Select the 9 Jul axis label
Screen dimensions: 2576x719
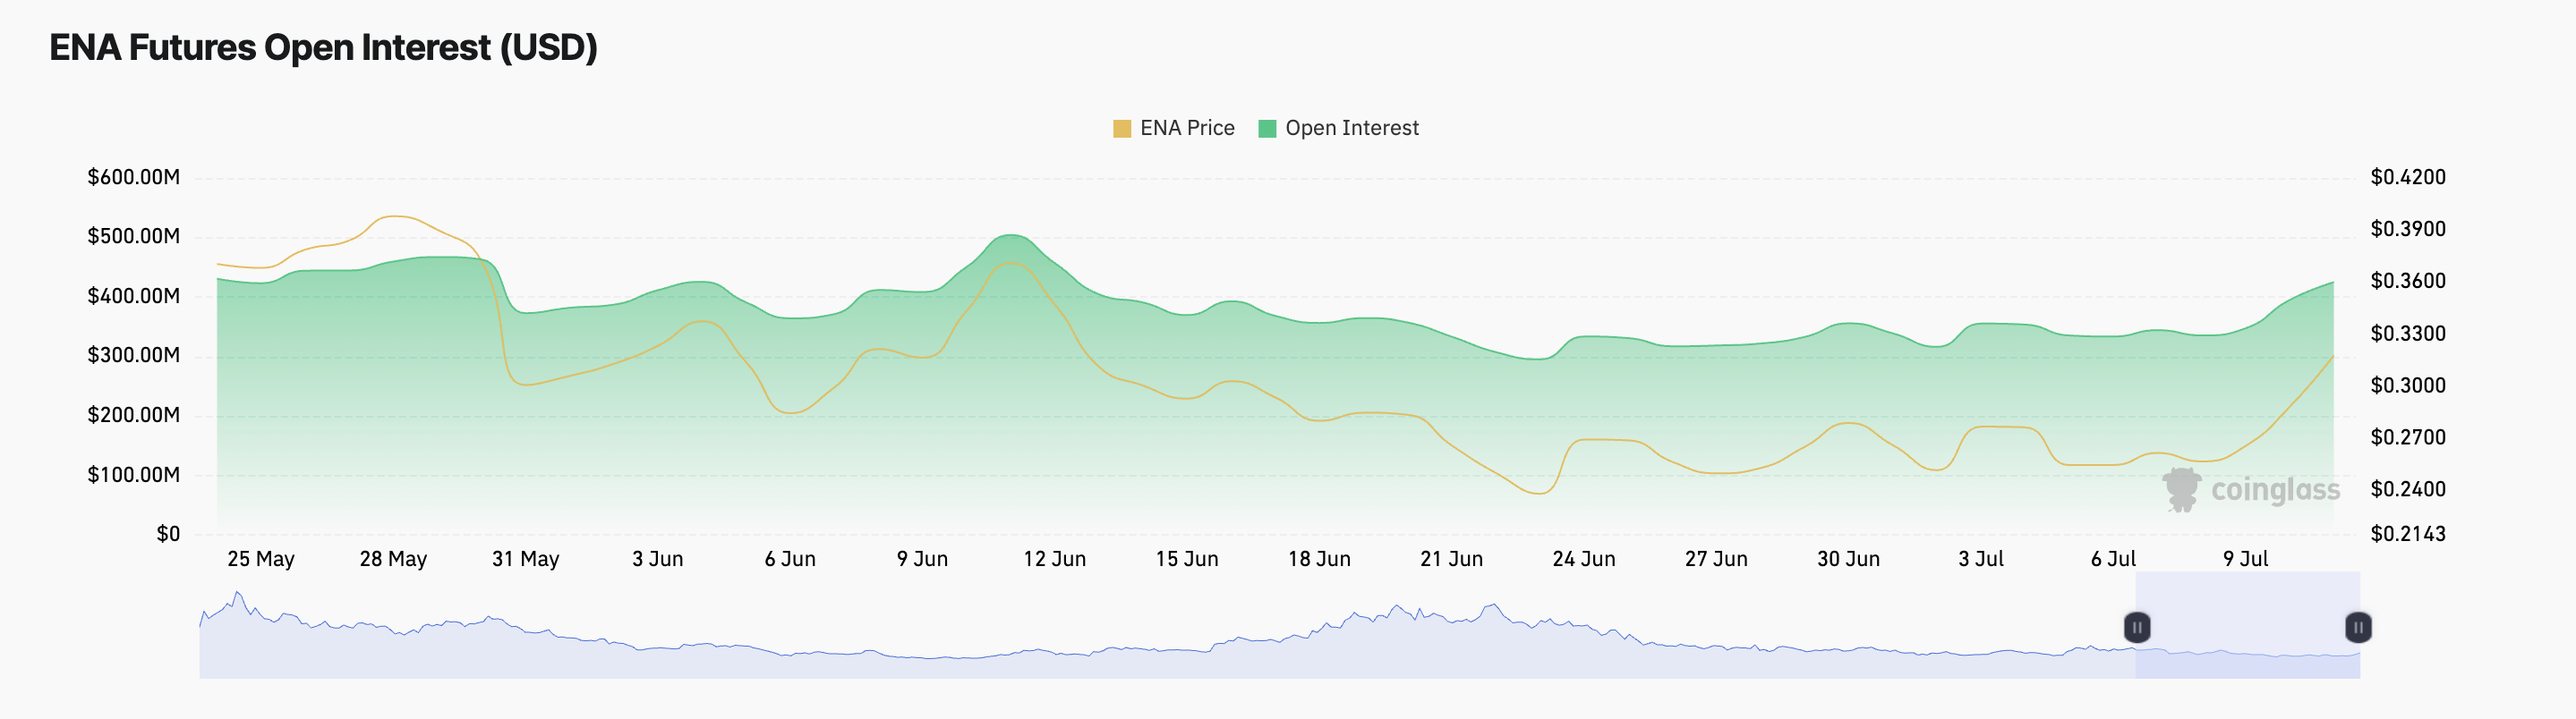2247,559
